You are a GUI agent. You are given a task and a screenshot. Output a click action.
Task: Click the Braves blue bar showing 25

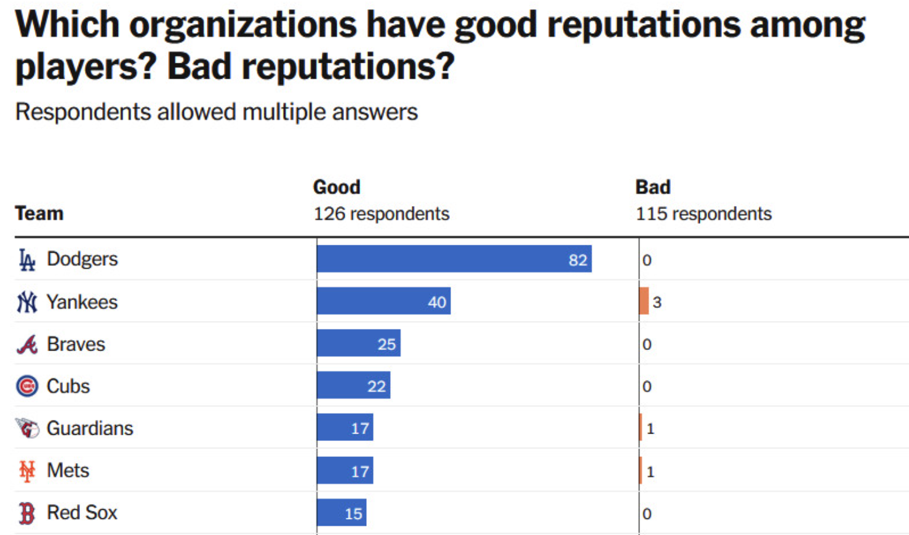click(358, 343)
